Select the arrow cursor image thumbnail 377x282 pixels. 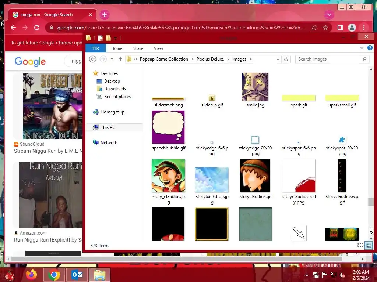click(299, 233)
